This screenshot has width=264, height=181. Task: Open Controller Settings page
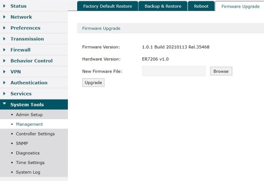(35, 134)
